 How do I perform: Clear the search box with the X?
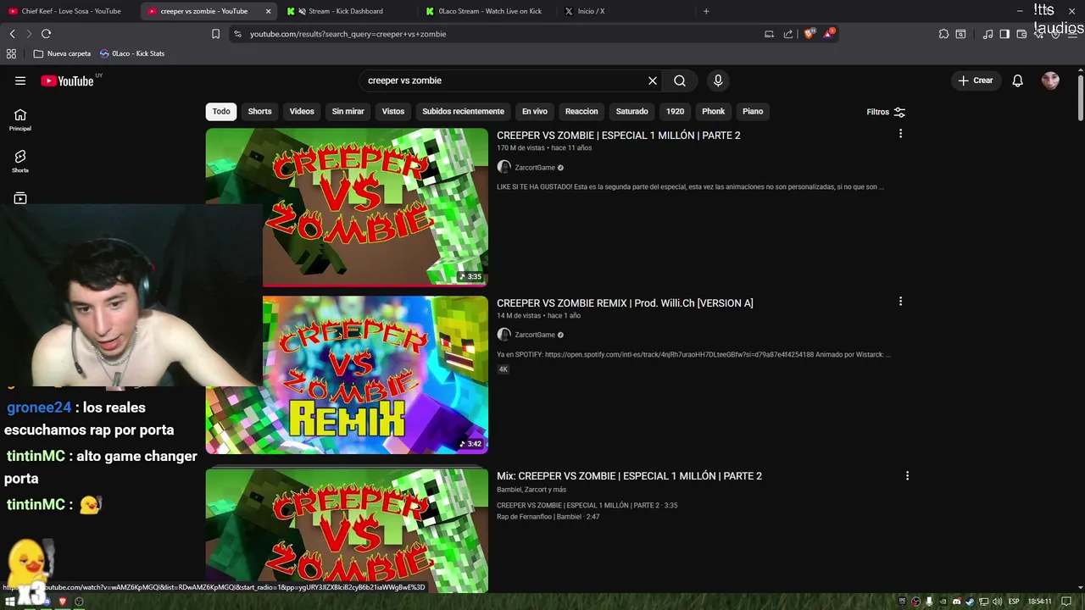tap(653, 80)
